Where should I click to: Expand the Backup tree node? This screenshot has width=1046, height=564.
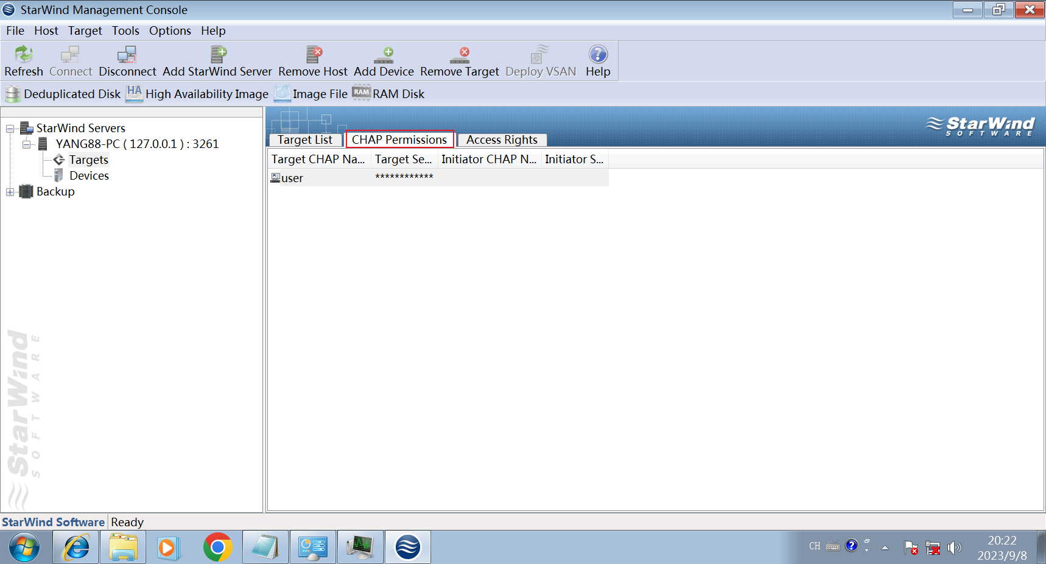tap(10, 192)
